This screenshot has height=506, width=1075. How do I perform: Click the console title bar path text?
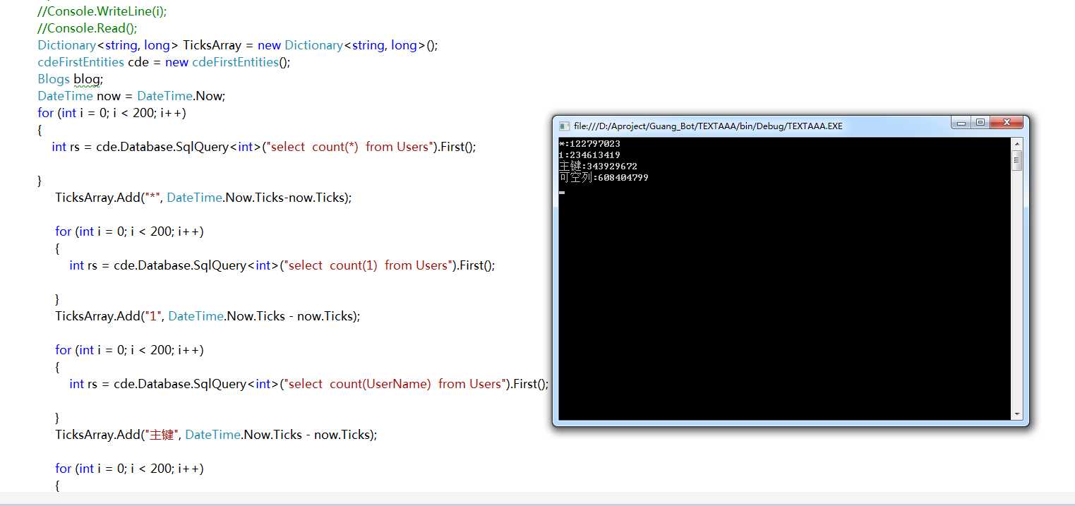point(708,126)
